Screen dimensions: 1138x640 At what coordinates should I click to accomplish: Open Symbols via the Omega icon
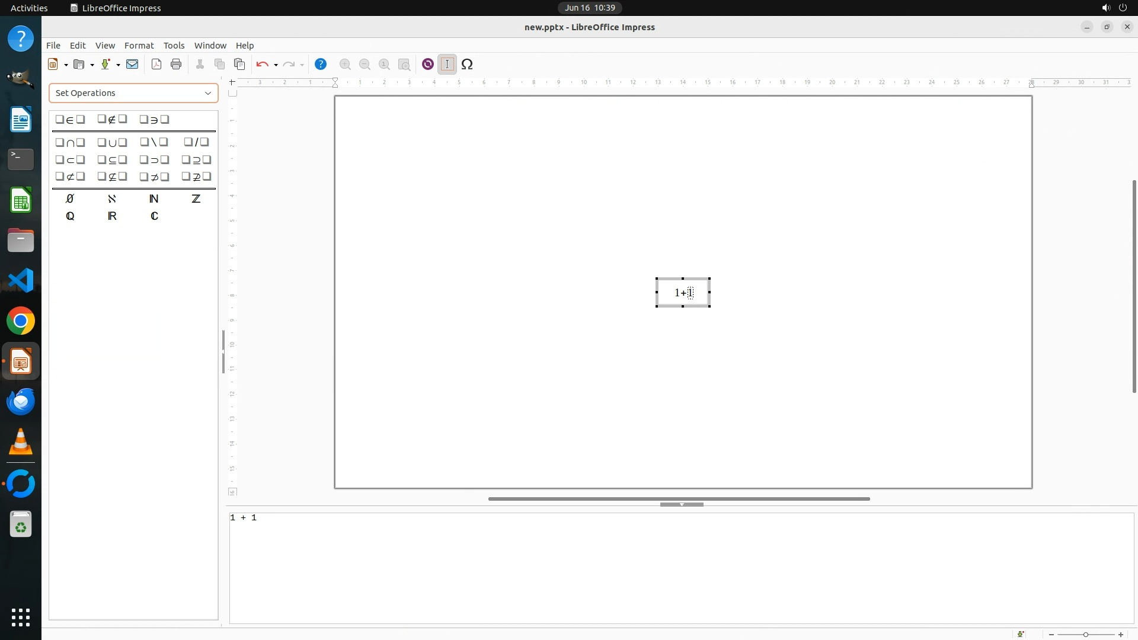pyautogui.click(x=467, y=64)
